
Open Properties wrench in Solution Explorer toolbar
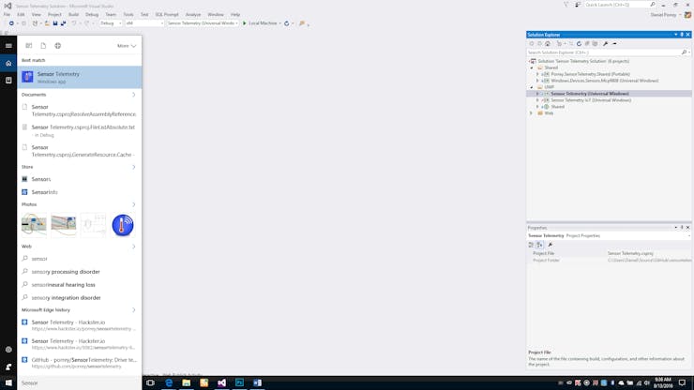(x=605, y=43)
